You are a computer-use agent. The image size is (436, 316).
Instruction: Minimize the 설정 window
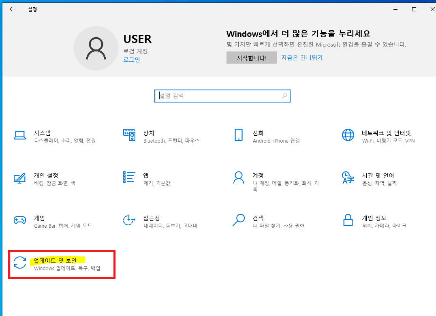(395, 9)
